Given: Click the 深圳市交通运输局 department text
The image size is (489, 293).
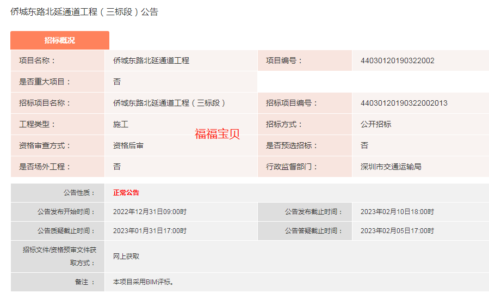Looking at the screenshot, I should point(391,167).
